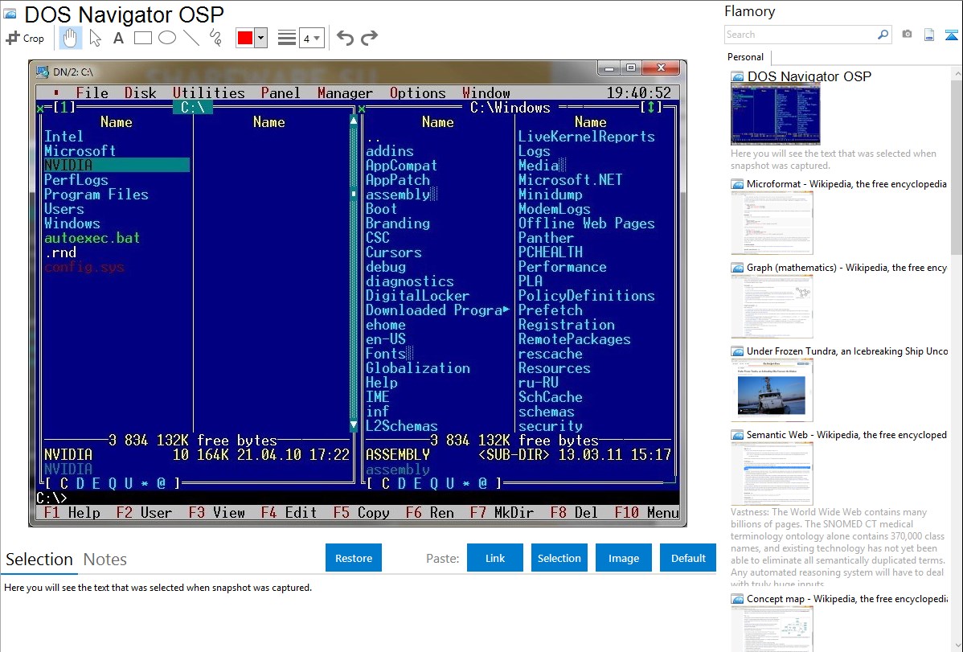Click the Flamory Search input field

801,35
